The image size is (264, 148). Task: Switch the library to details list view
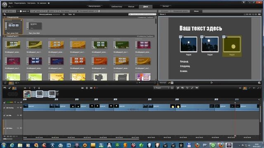pyautogui.click(x=16, y=83)
